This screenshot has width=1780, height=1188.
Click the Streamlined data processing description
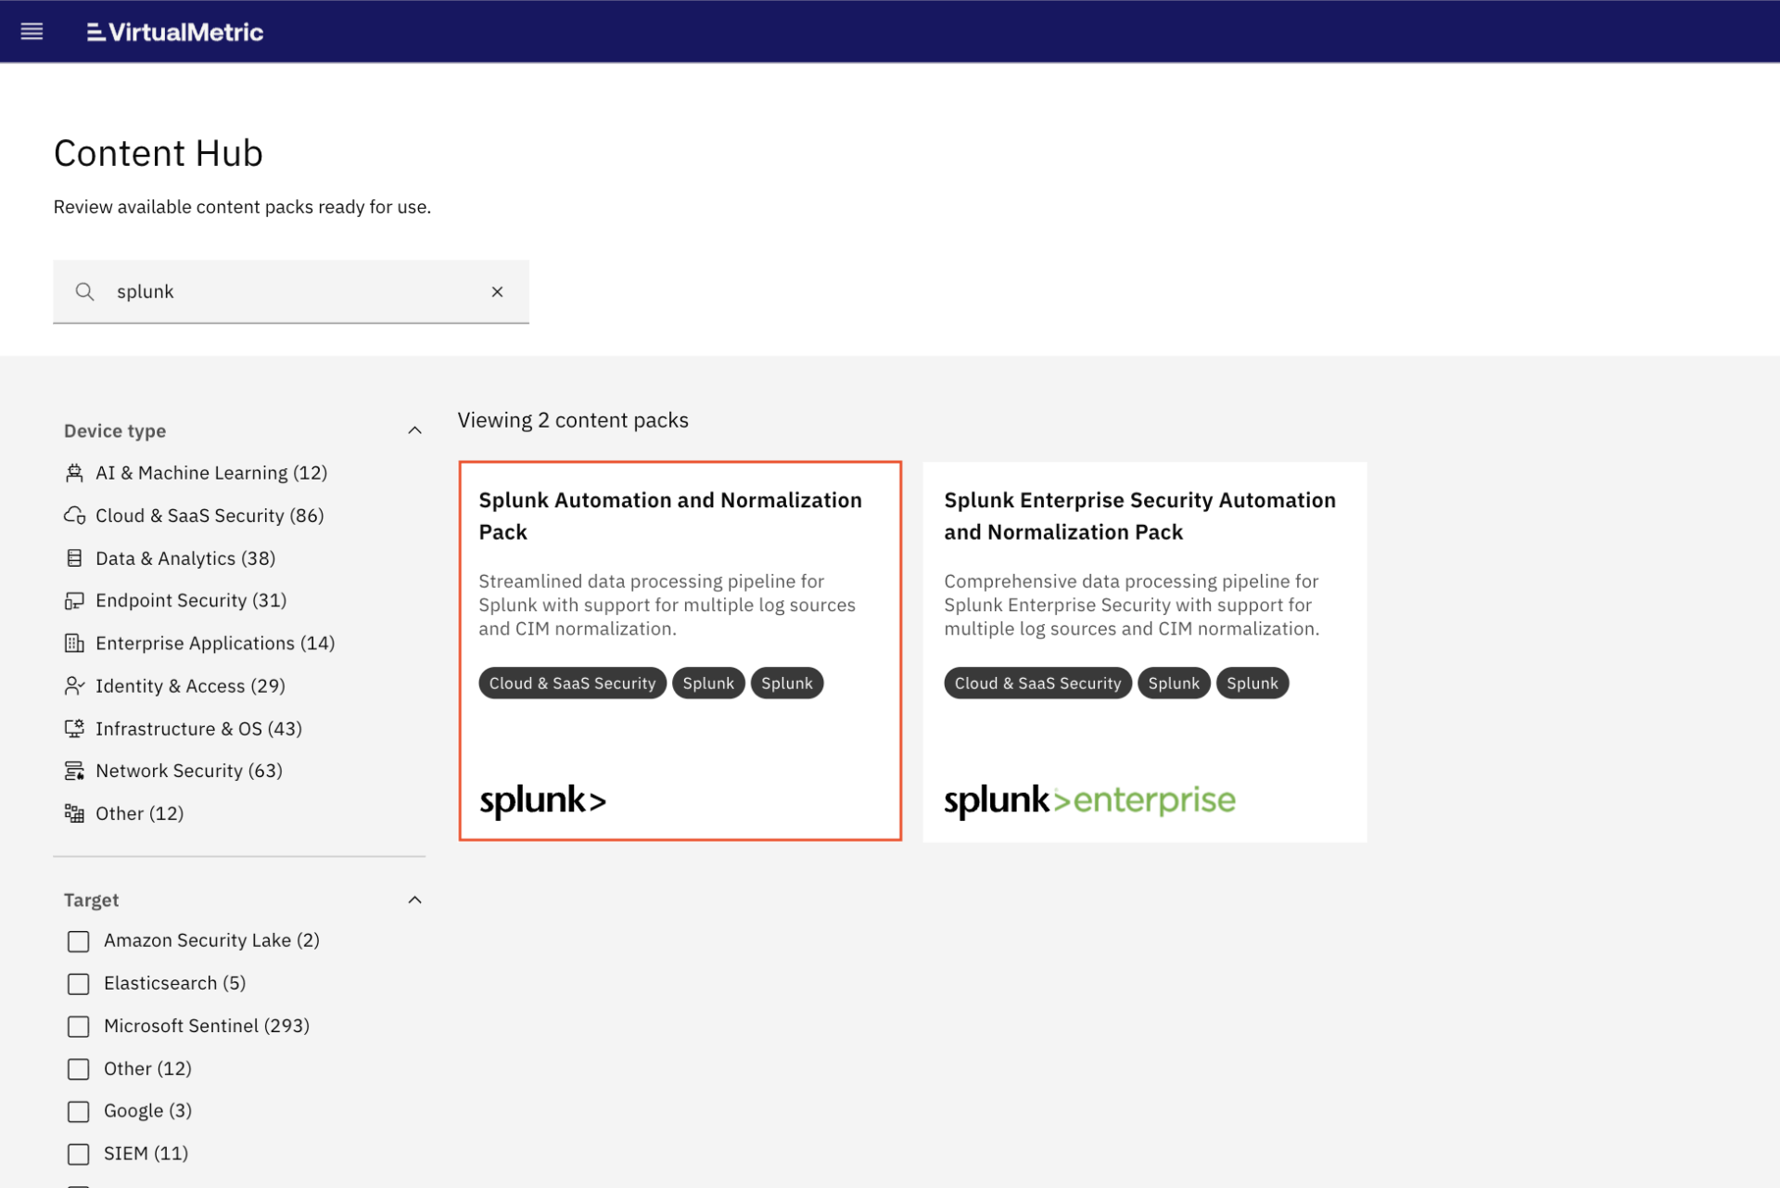[x=667, y=605]
